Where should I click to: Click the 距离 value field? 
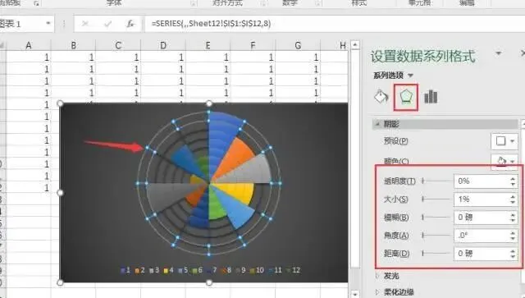click(x=482, y=254)
